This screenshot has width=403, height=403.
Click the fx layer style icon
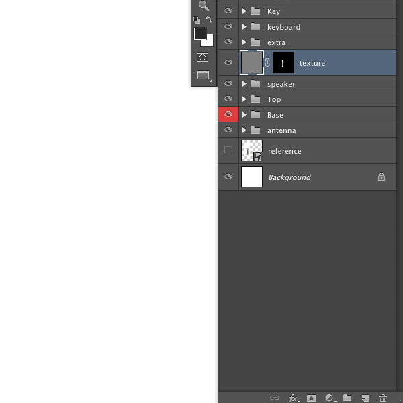294,398
